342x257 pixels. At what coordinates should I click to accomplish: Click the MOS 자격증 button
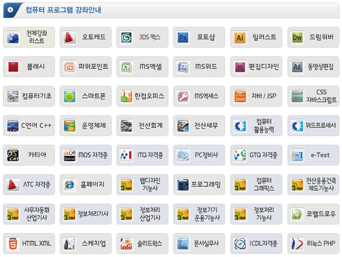point(86,155)
